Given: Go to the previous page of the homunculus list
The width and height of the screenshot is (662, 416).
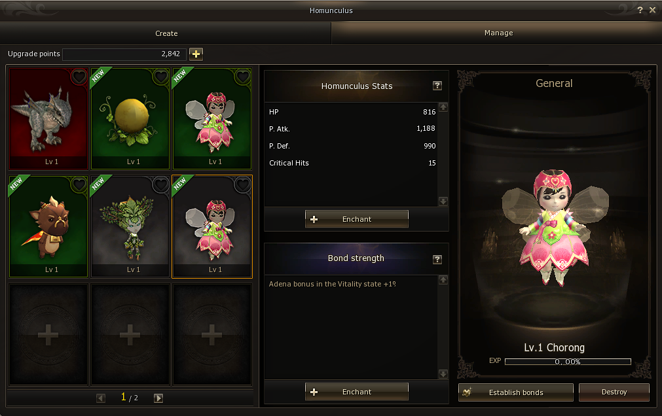Looking at the screenshot, I should (100, 398).
